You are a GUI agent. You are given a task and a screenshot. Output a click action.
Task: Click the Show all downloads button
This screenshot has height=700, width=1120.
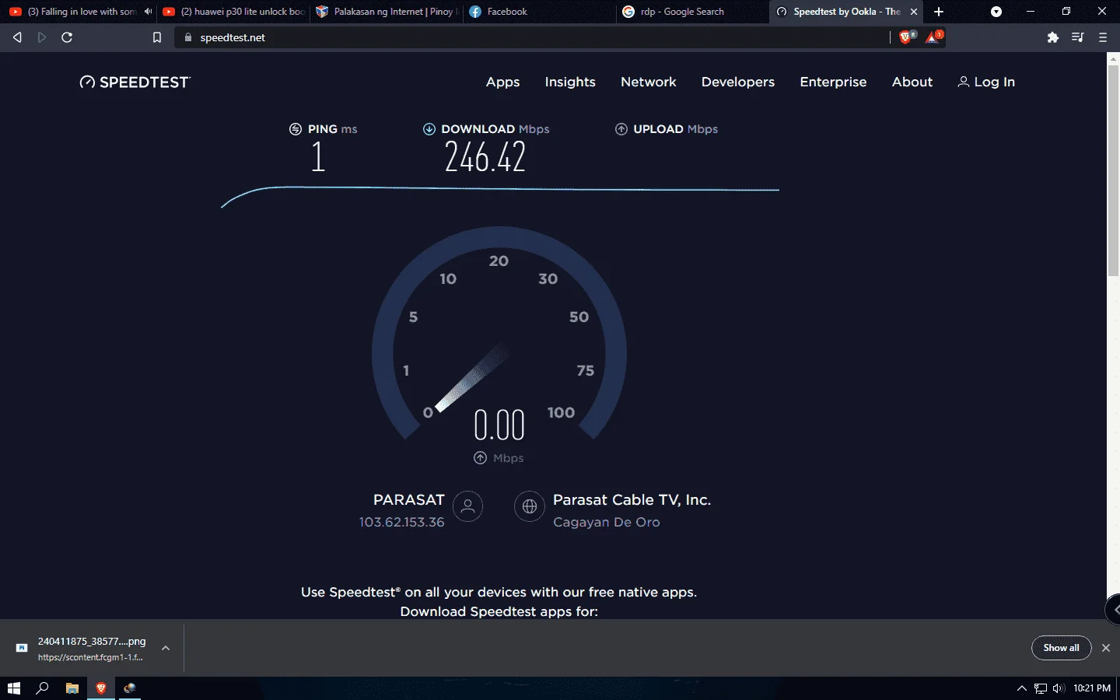tap(1061, 648)
